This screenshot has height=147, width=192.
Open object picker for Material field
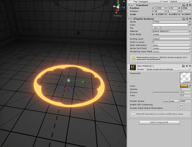pos(190,31)
